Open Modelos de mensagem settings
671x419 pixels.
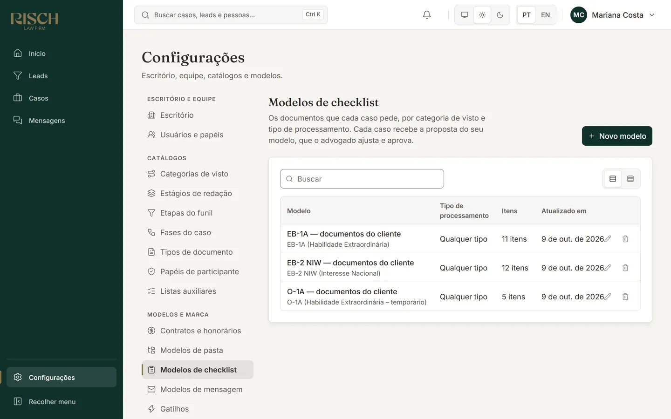click(198, 389)
